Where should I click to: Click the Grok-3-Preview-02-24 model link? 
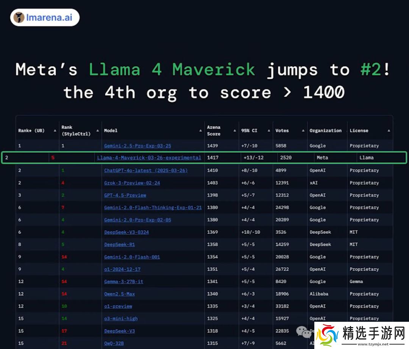coord(132,183)
